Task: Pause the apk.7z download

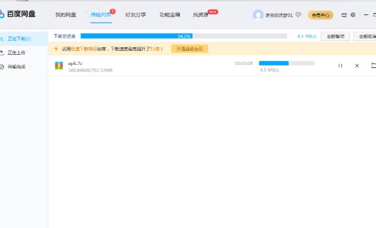Action: [x=340, y=66]
